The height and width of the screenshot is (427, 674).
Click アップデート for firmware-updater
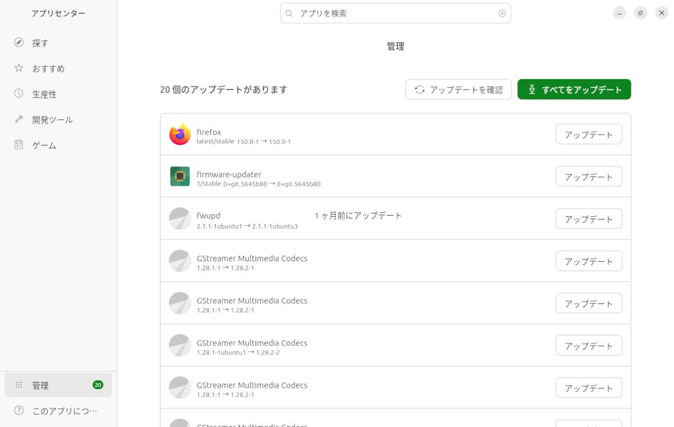(x=589, y=176)
